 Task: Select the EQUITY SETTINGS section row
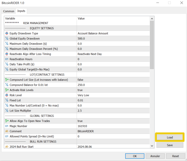77,28
